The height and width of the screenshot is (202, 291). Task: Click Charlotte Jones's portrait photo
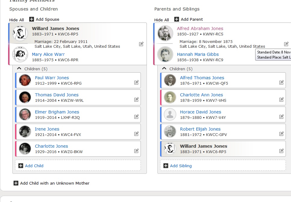pyautogui.click(x=25, y=149)
